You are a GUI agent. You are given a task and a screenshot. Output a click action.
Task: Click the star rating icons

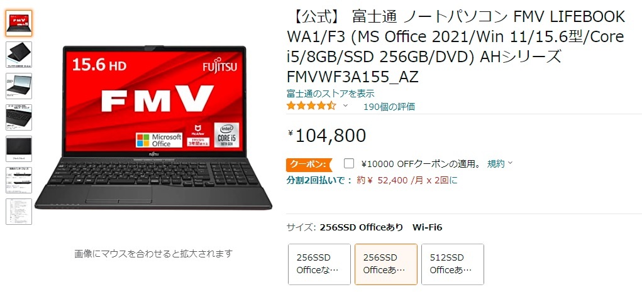tap(312, 106)
